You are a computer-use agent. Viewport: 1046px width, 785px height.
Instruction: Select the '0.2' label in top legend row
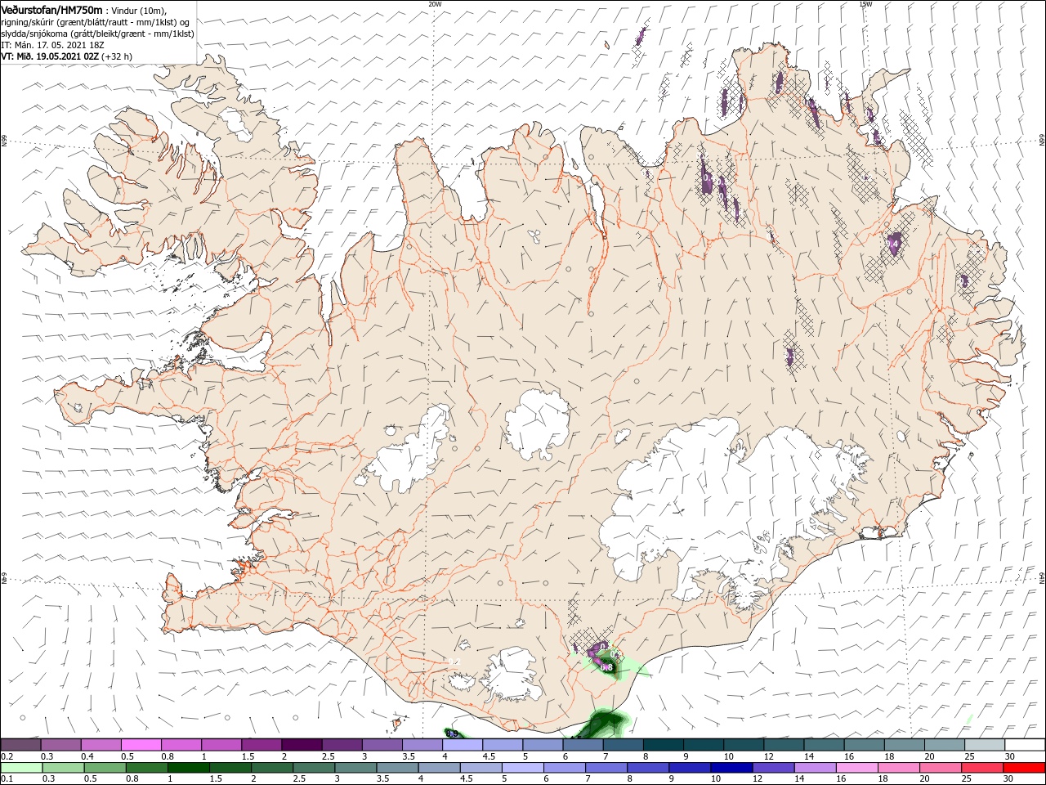click(7, 756)
